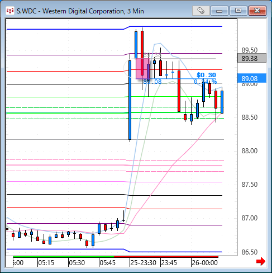The height and width of the screenshot is (273, 272).
Task: Click the red scroll-forward arrow
Action: click(261, 261)
